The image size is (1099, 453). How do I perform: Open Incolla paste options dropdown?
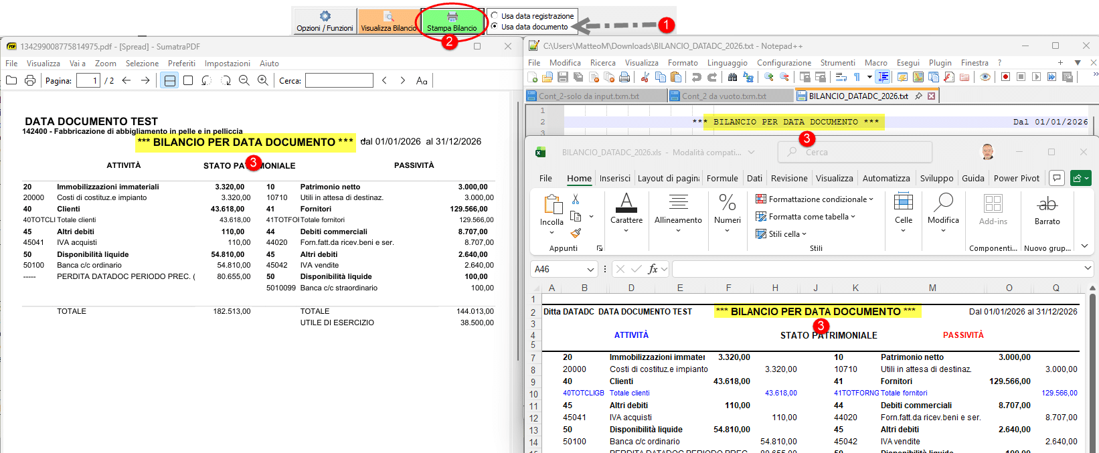[552, 233]
